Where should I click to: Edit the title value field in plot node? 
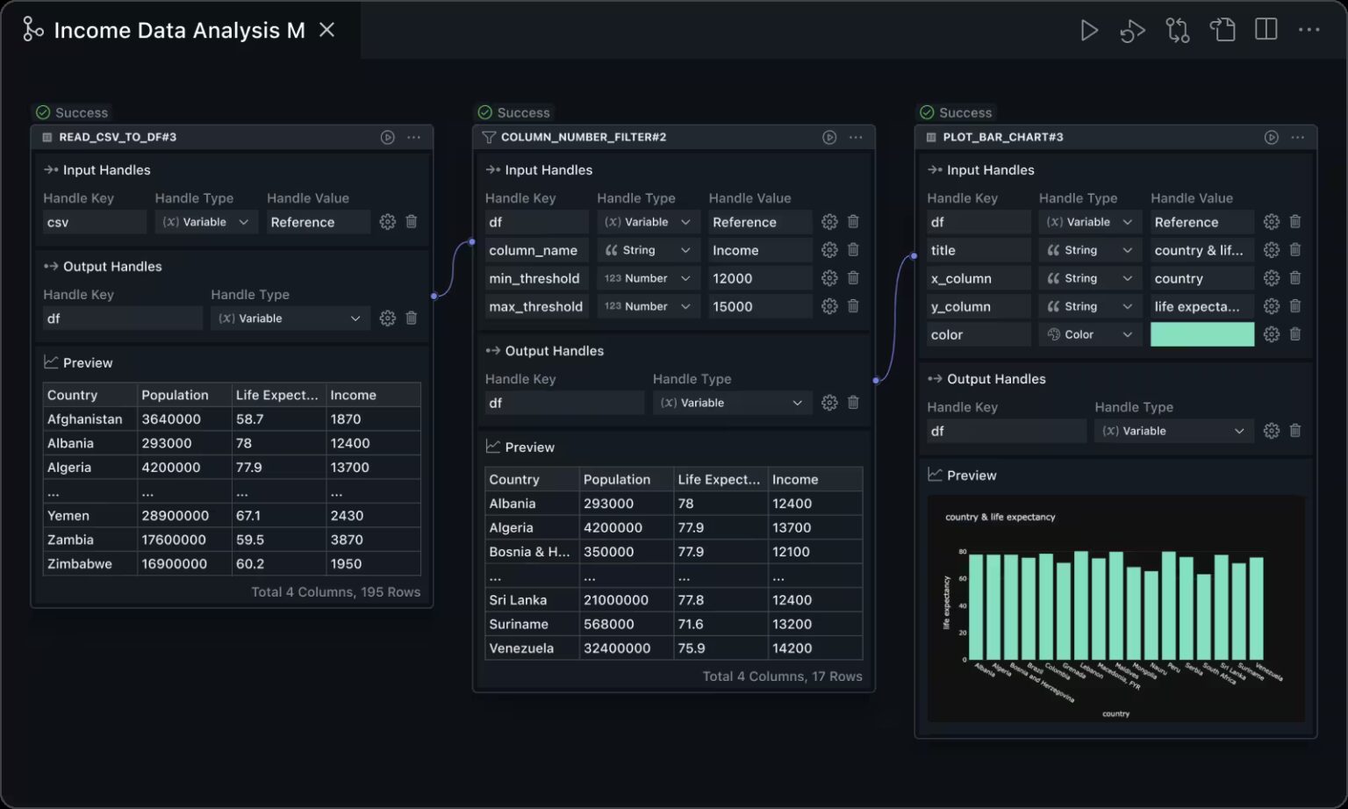click(1201, 250)
